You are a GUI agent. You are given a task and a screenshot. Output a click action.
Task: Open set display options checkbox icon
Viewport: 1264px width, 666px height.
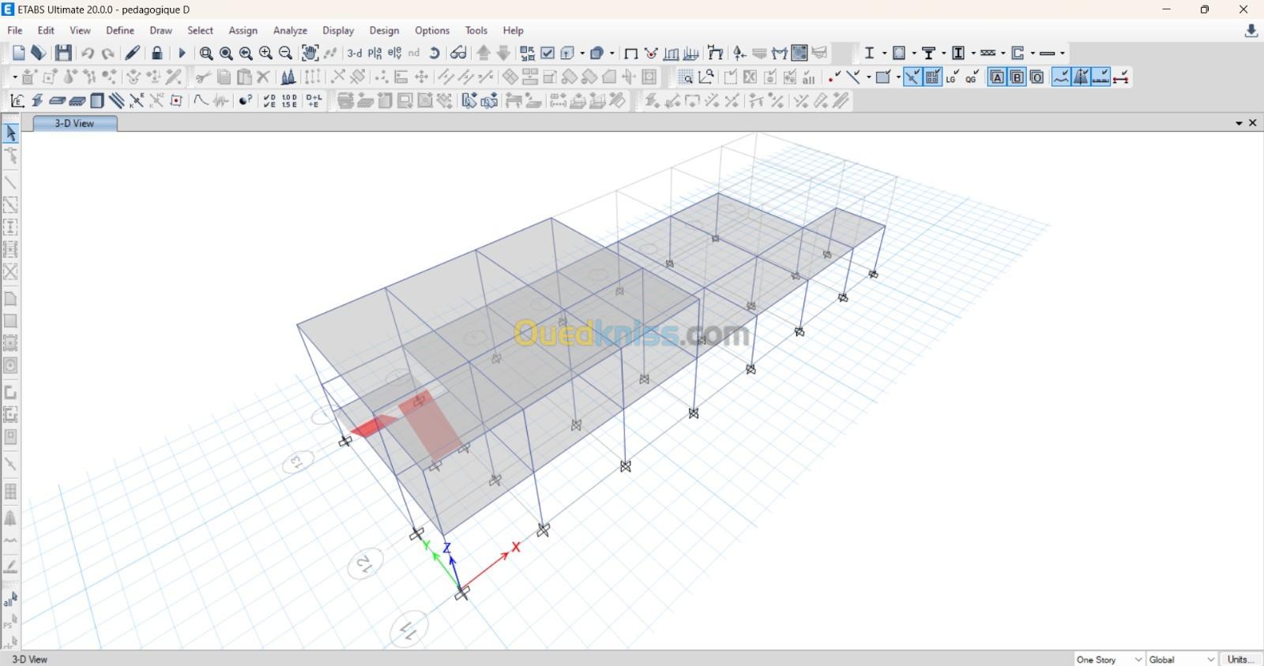click(x=547, y=53)
